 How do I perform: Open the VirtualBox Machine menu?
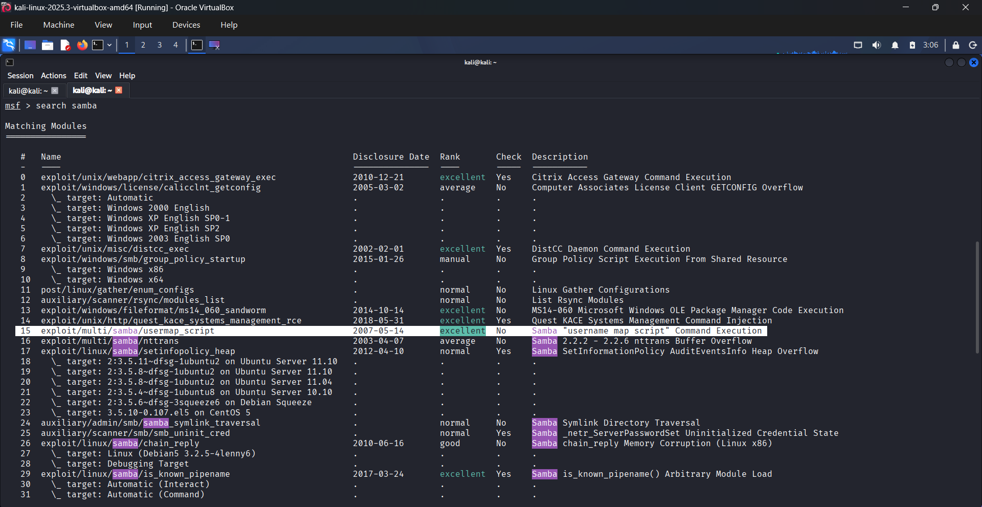tap(59, 25)
